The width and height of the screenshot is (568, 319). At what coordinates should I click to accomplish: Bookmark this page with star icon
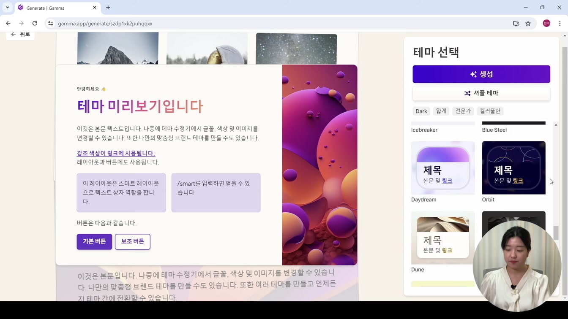click(x=528, y=24)
